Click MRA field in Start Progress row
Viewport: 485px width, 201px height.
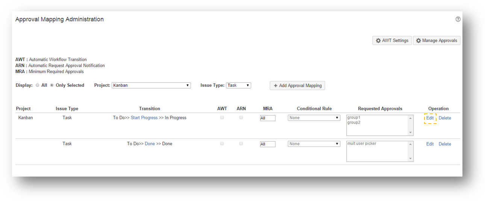267,118
